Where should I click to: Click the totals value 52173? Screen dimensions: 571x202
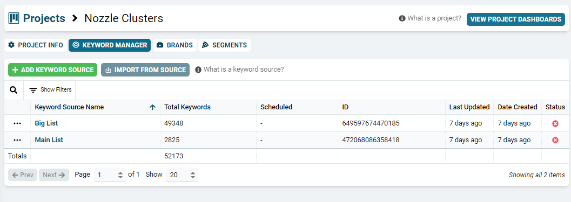[x=174, y=156]
